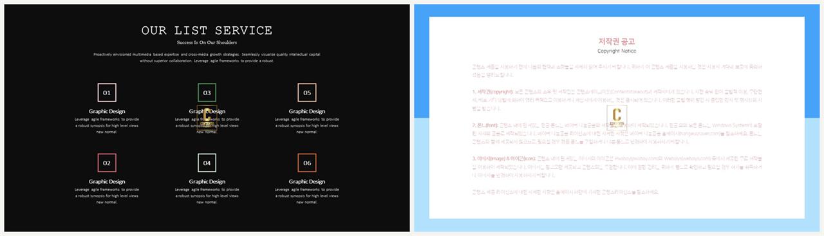
Task: Select the Success Is On Our Shoulders subtitle
Action: pyautogui.click(x=207, y=42)
